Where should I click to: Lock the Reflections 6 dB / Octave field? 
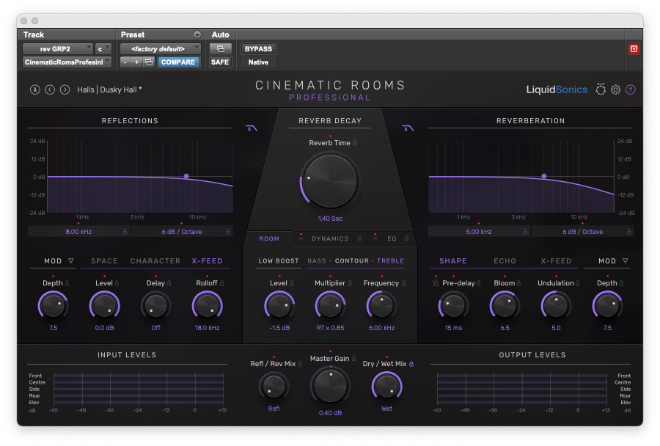pyautogui.click(x=228, y=232)
